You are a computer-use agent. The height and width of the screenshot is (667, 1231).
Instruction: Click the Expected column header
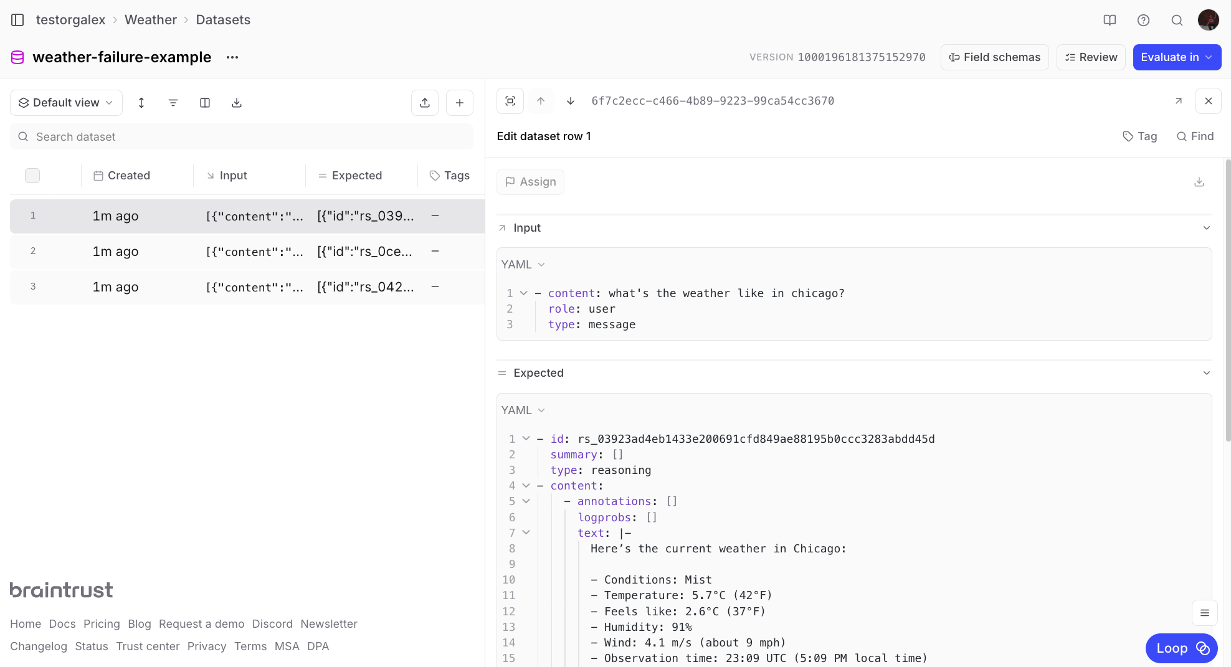[x=350, y=176]
